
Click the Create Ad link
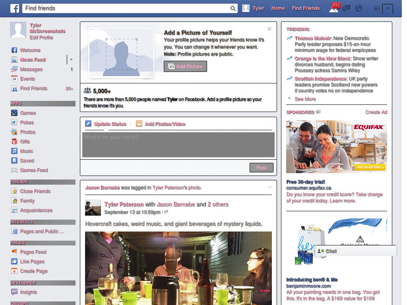tap(376, 112)
